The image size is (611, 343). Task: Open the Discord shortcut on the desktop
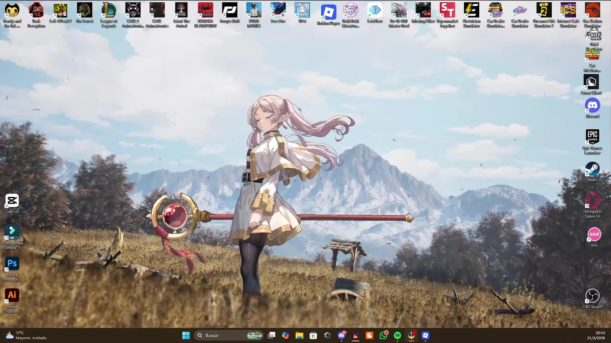(592, 109)
